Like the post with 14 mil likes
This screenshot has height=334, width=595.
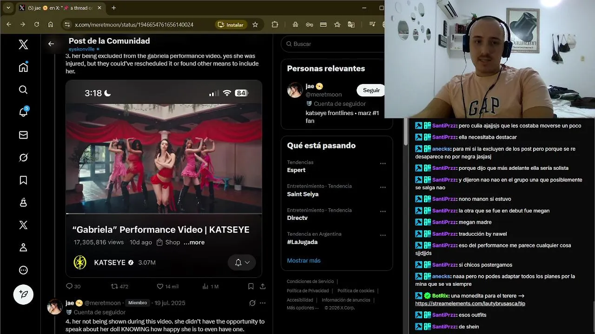[x=167, y=286]
